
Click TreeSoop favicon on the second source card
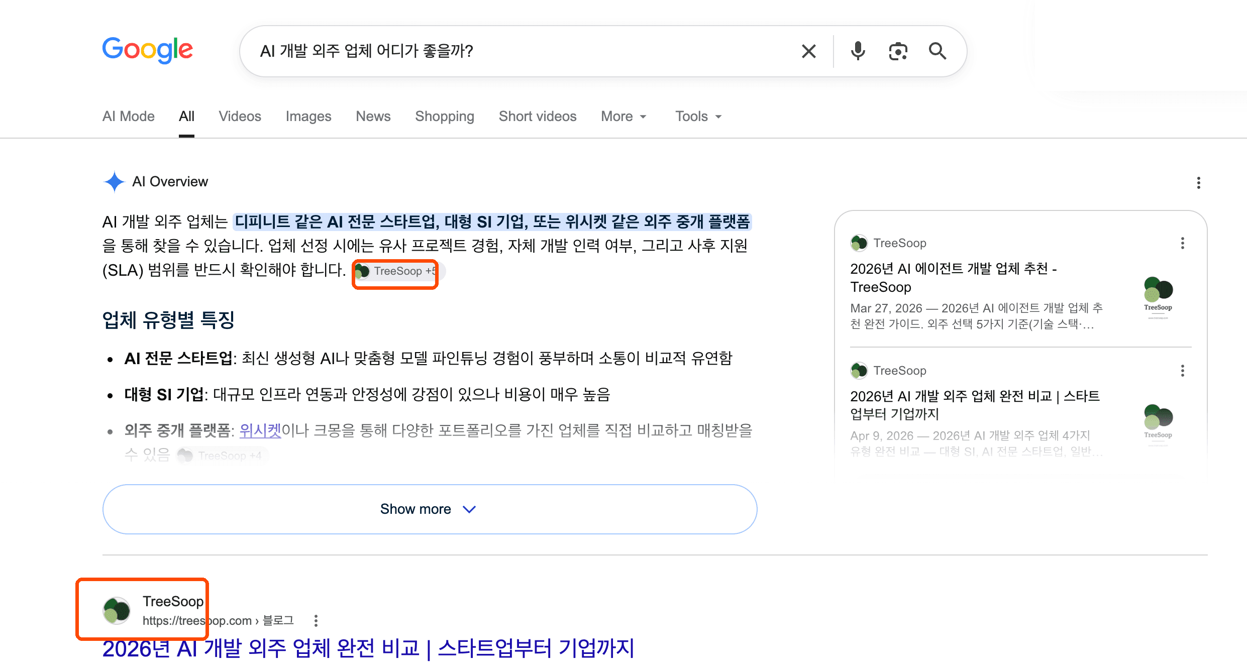point(859,371)
